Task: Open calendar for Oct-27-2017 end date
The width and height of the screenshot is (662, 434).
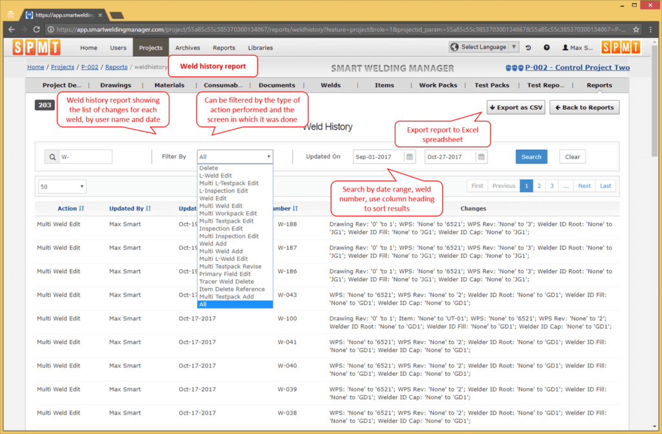Action: [x=481, y=156]
